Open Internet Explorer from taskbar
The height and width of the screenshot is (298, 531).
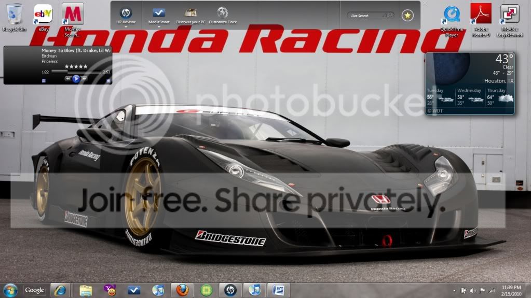click(x=60, y=290)
